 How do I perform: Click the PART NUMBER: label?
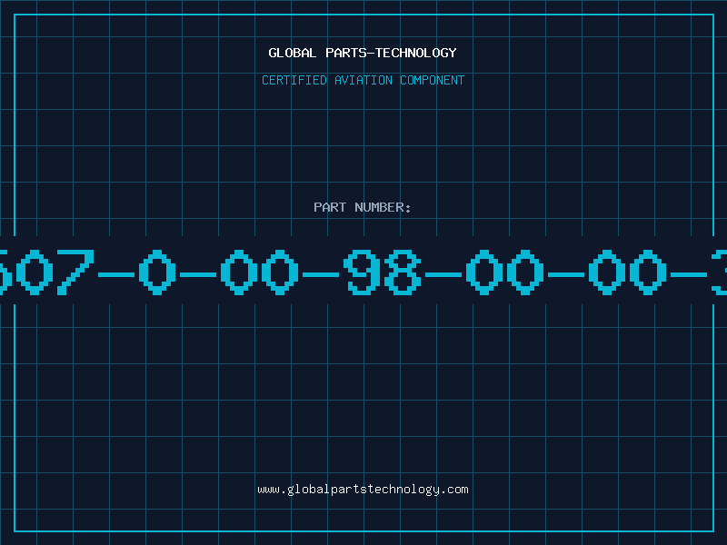[x=363, y=207]
